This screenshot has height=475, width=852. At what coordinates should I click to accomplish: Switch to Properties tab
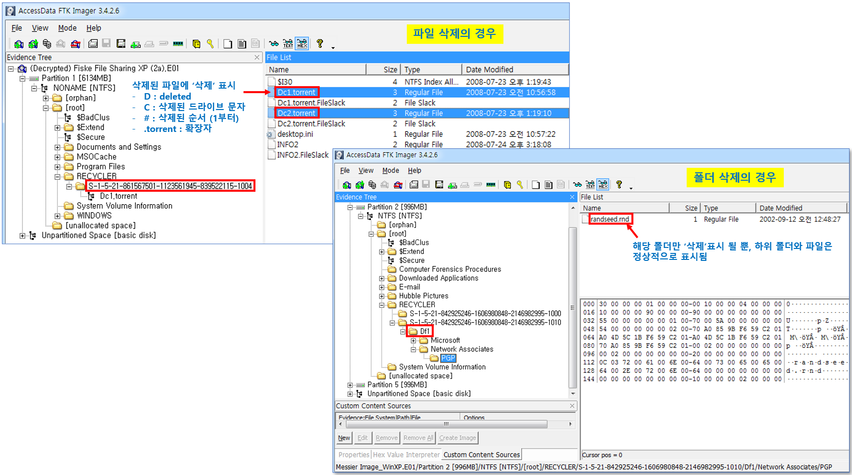[354, 455]
